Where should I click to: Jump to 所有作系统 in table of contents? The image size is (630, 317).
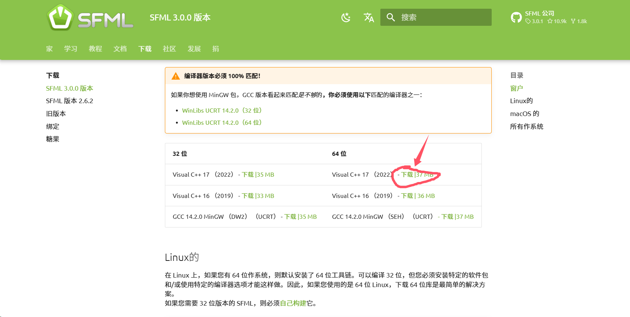527,127
